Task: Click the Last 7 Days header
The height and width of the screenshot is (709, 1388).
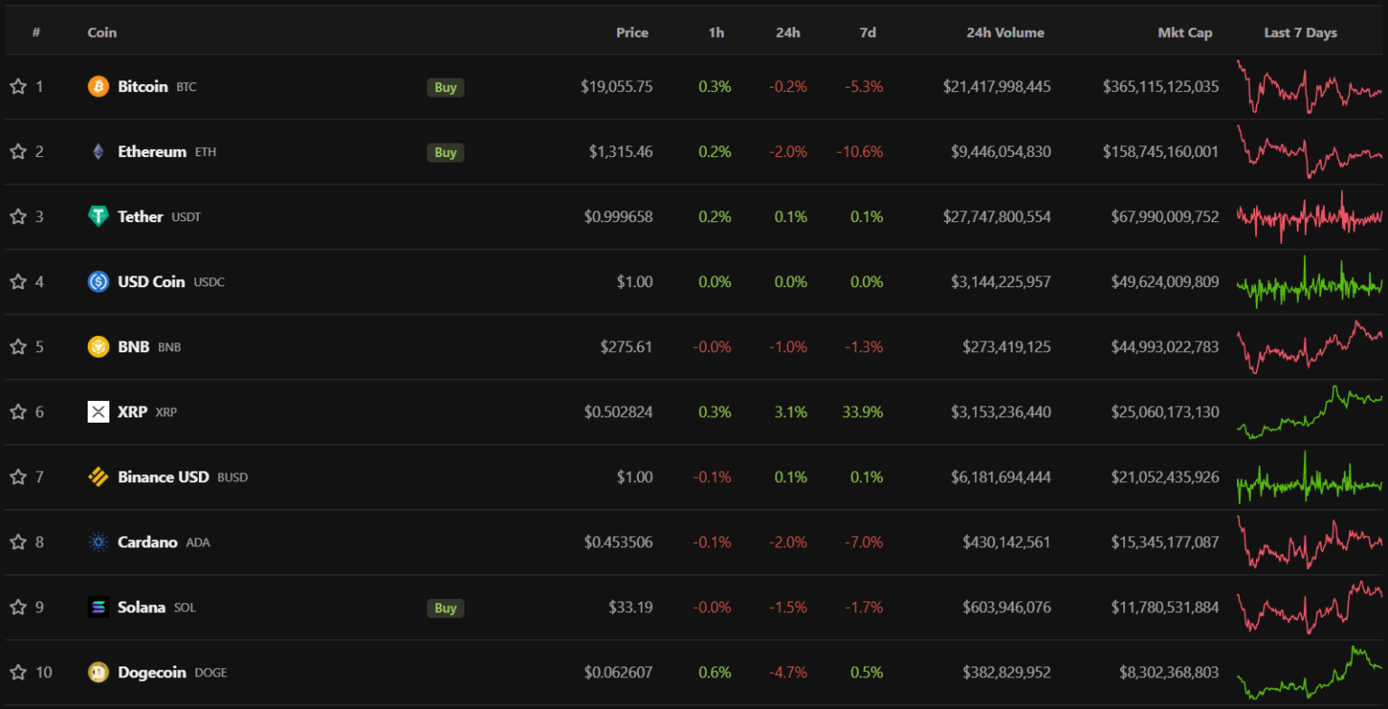Action: tap(1300, 33)
